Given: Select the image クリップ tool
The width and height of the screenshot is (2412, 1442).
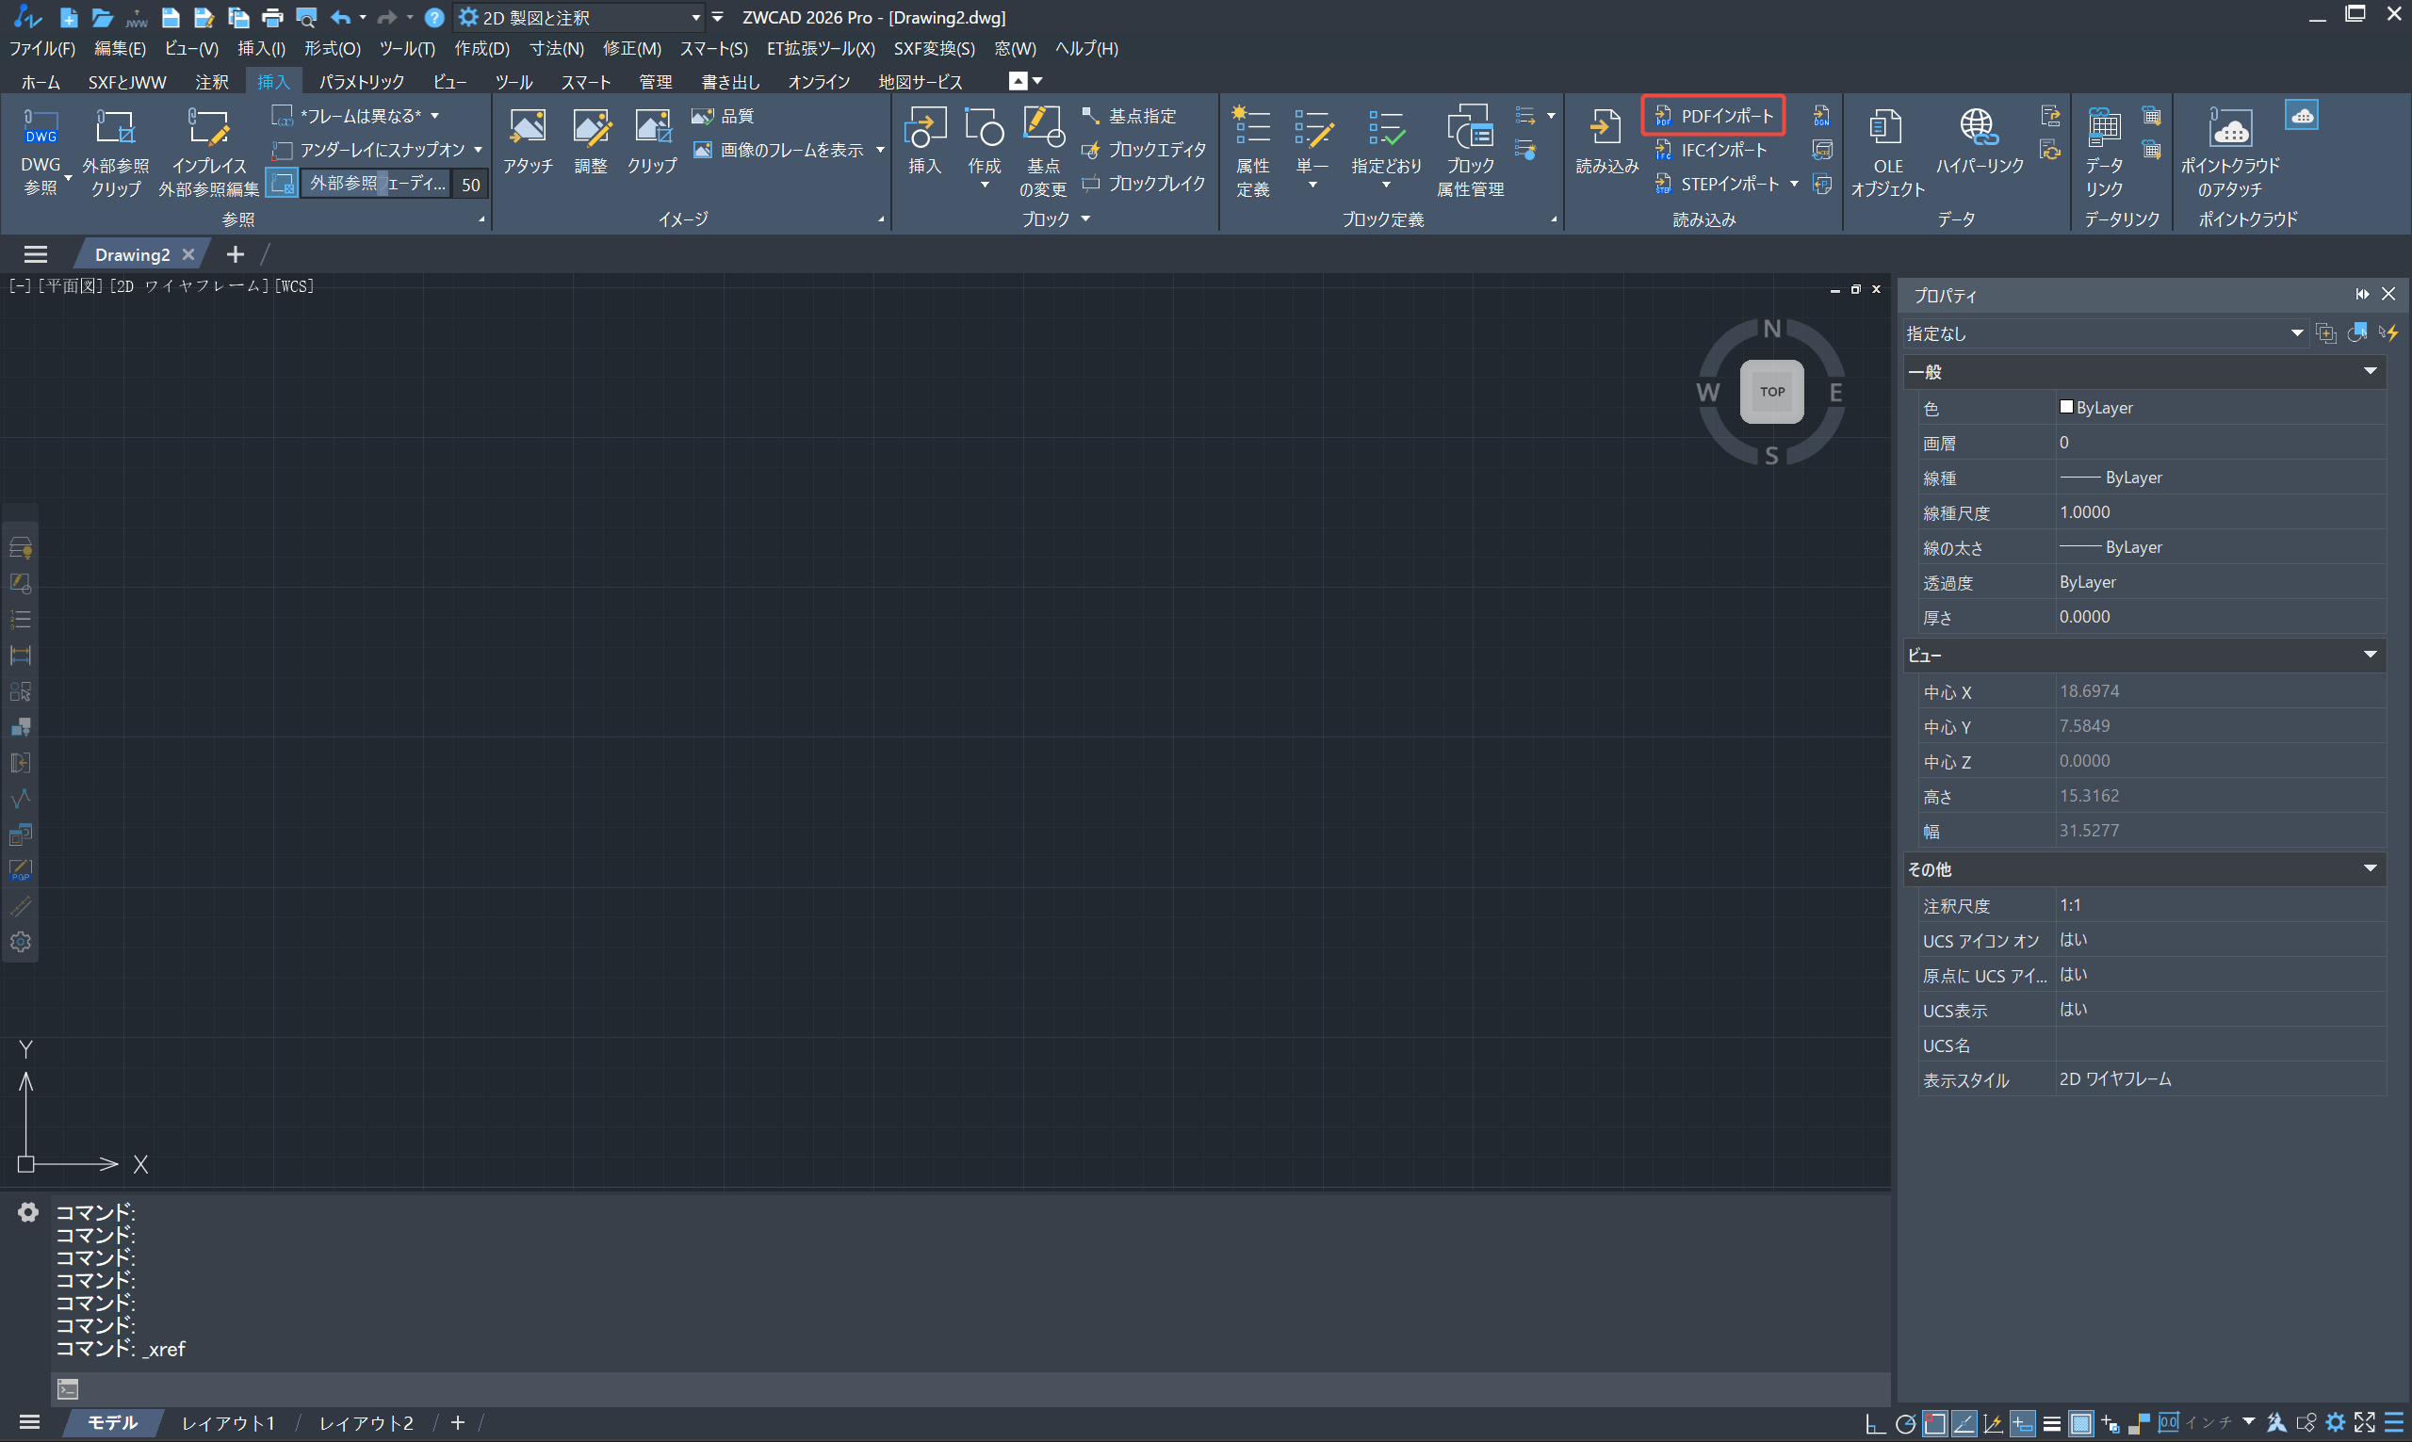Looking at the screenshot, I should tap(652, 141).
